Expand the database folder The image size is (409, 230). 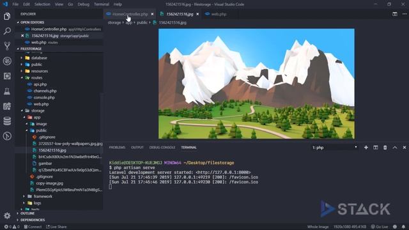pyautogui.click(x=39, y=58)
